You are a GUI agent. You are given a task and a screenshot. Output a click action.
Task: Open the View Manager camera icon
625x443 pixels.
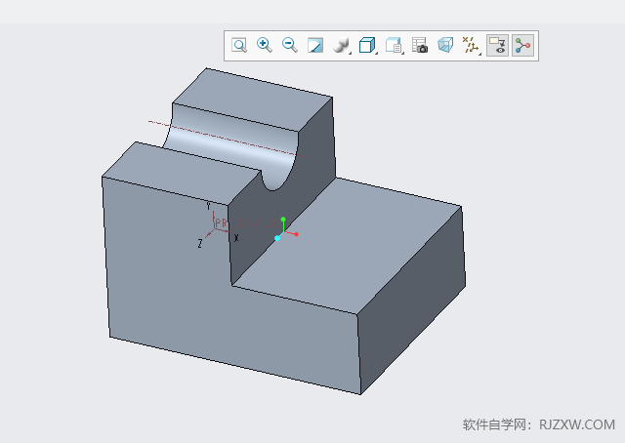click(420, 46)
